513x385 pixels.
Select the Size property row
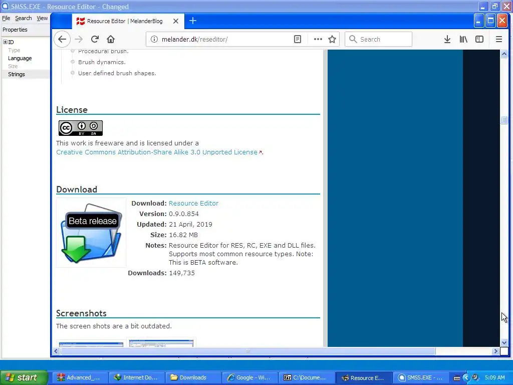pos(13,66)
